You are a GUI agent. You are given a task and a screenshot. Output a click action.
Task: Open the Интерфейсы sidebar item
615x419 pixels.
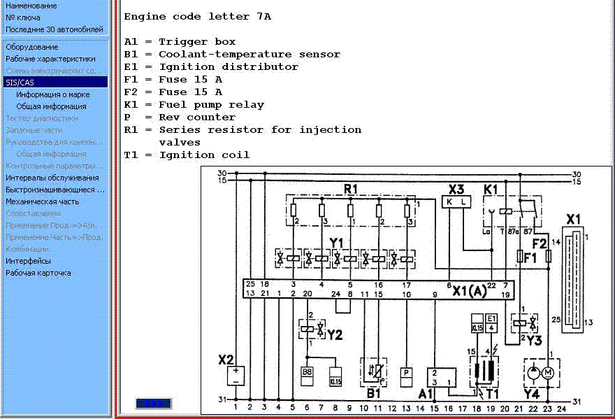tap(28, 261)
